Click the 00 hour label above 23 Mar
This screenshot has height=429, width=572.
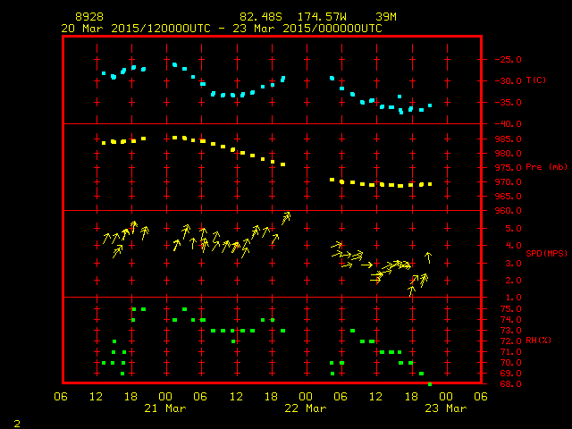pos(446,397)
